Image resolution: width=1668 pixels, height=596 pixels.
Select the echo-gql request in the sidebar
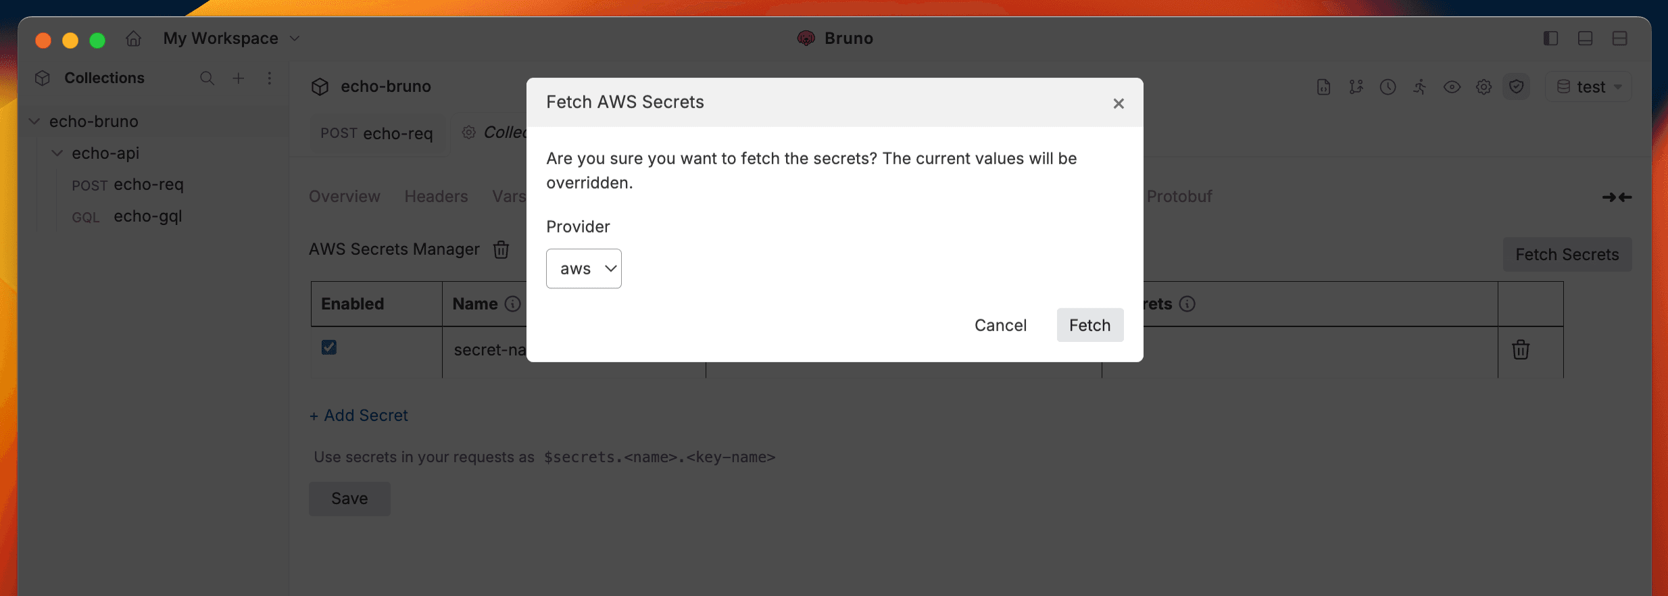147,216
